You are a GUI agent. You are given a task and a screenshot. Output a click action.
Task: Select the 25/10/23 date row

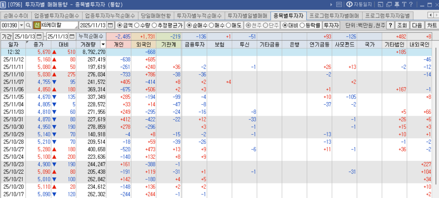coord(216,164)
